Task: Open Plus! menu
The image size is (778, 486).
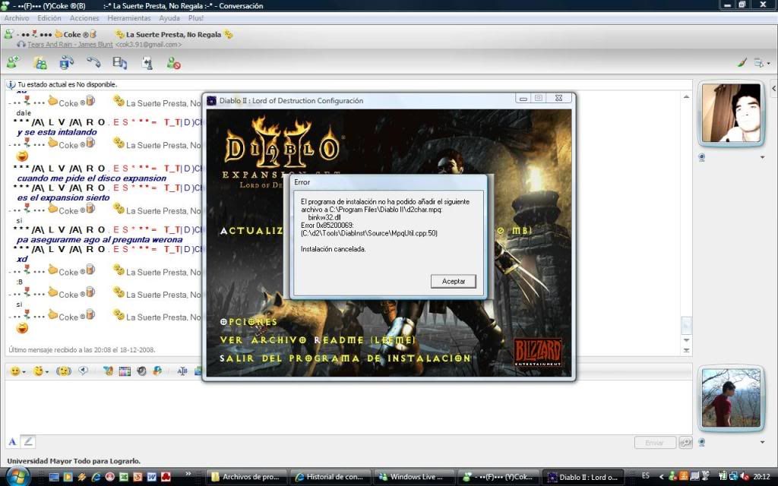Action: tap(195, 18)
